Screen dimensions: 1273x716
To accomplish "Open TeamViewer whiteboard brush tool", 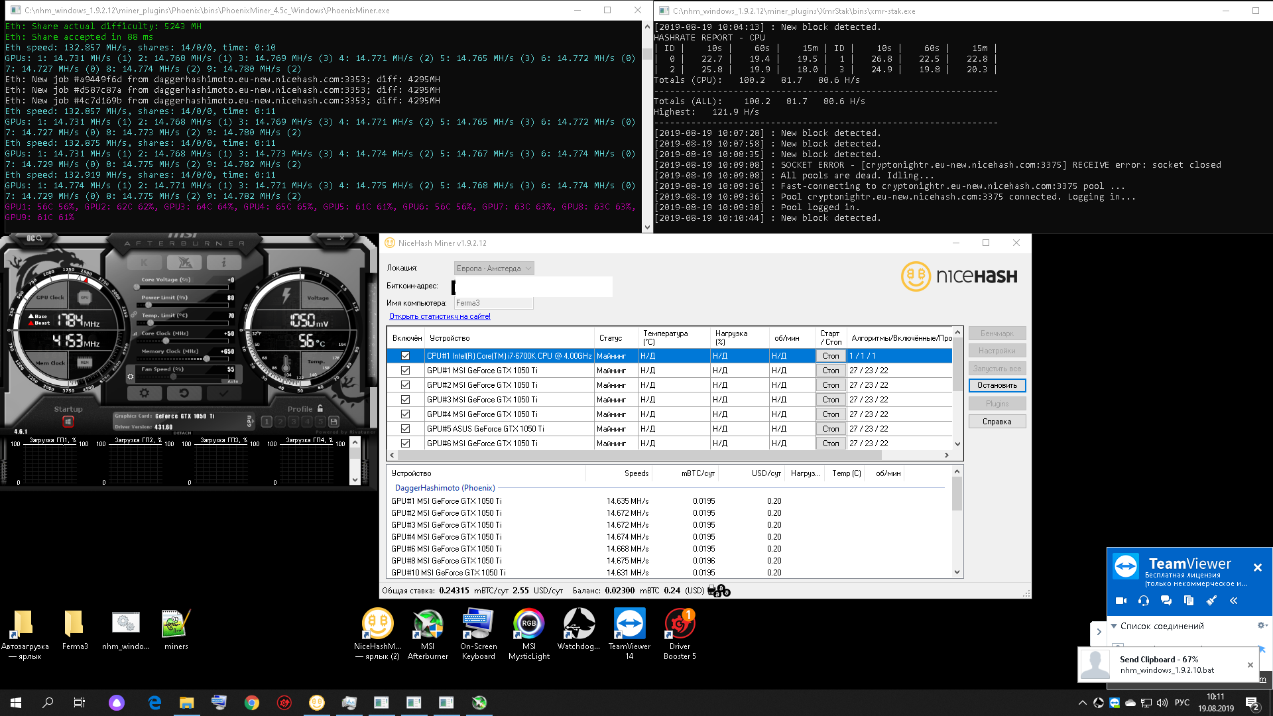I will click(x=1211, y=601).
